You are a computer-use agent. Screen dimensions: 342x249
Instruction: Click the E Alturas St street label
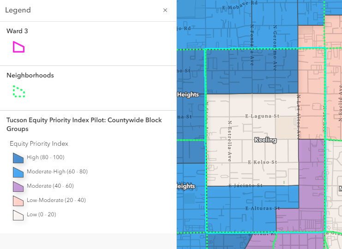click(263, 208)
